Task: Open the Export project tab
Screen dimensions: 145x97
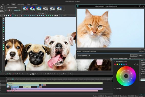Action: click(x=21, y=4)
